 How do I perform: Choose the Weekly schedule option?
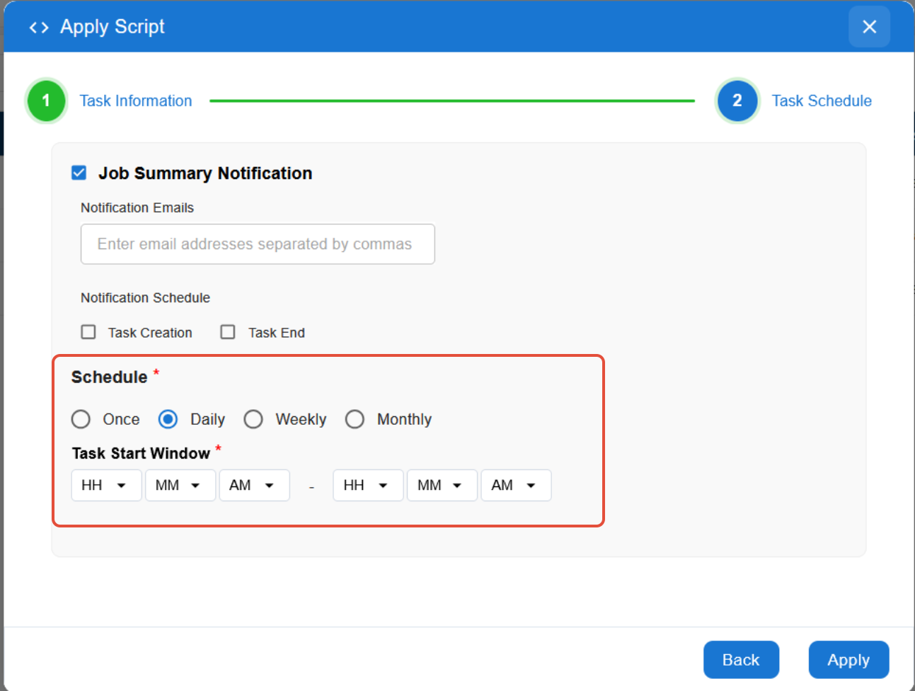point(253,419)
